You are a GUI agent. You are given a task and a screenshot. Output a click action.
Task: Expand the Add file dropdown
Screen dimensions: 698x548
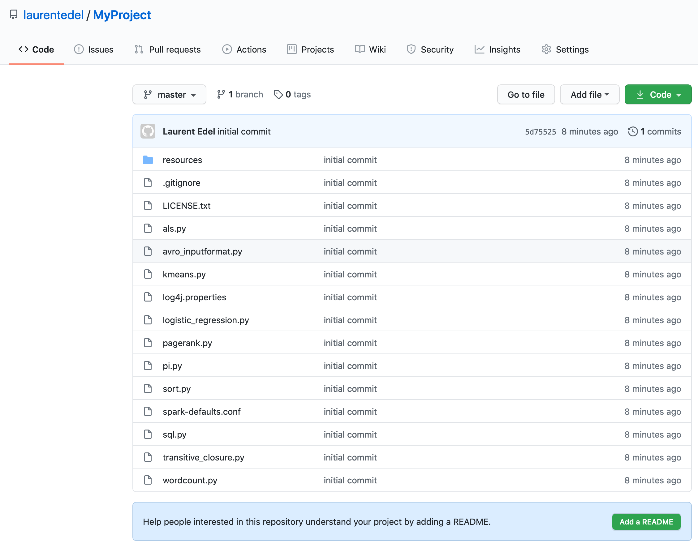coord(589,94)
